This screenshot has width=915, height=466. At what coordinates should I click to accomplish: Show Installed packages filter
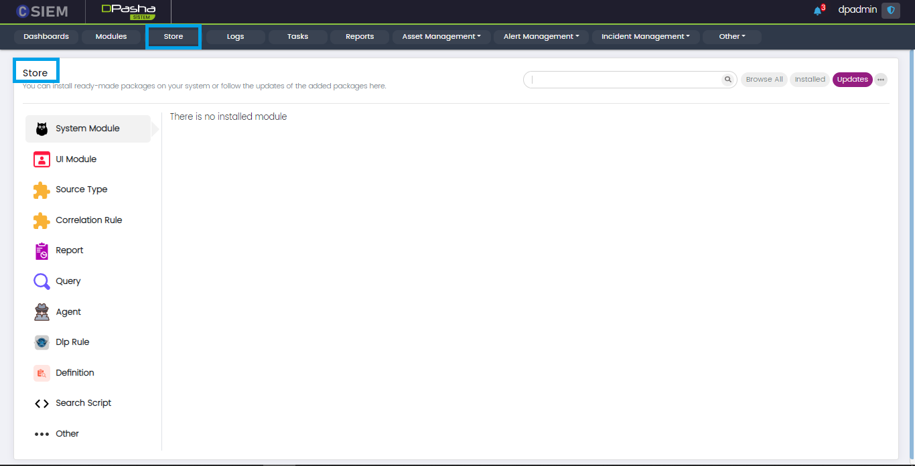pyautogui.click(x=810, y=80)
